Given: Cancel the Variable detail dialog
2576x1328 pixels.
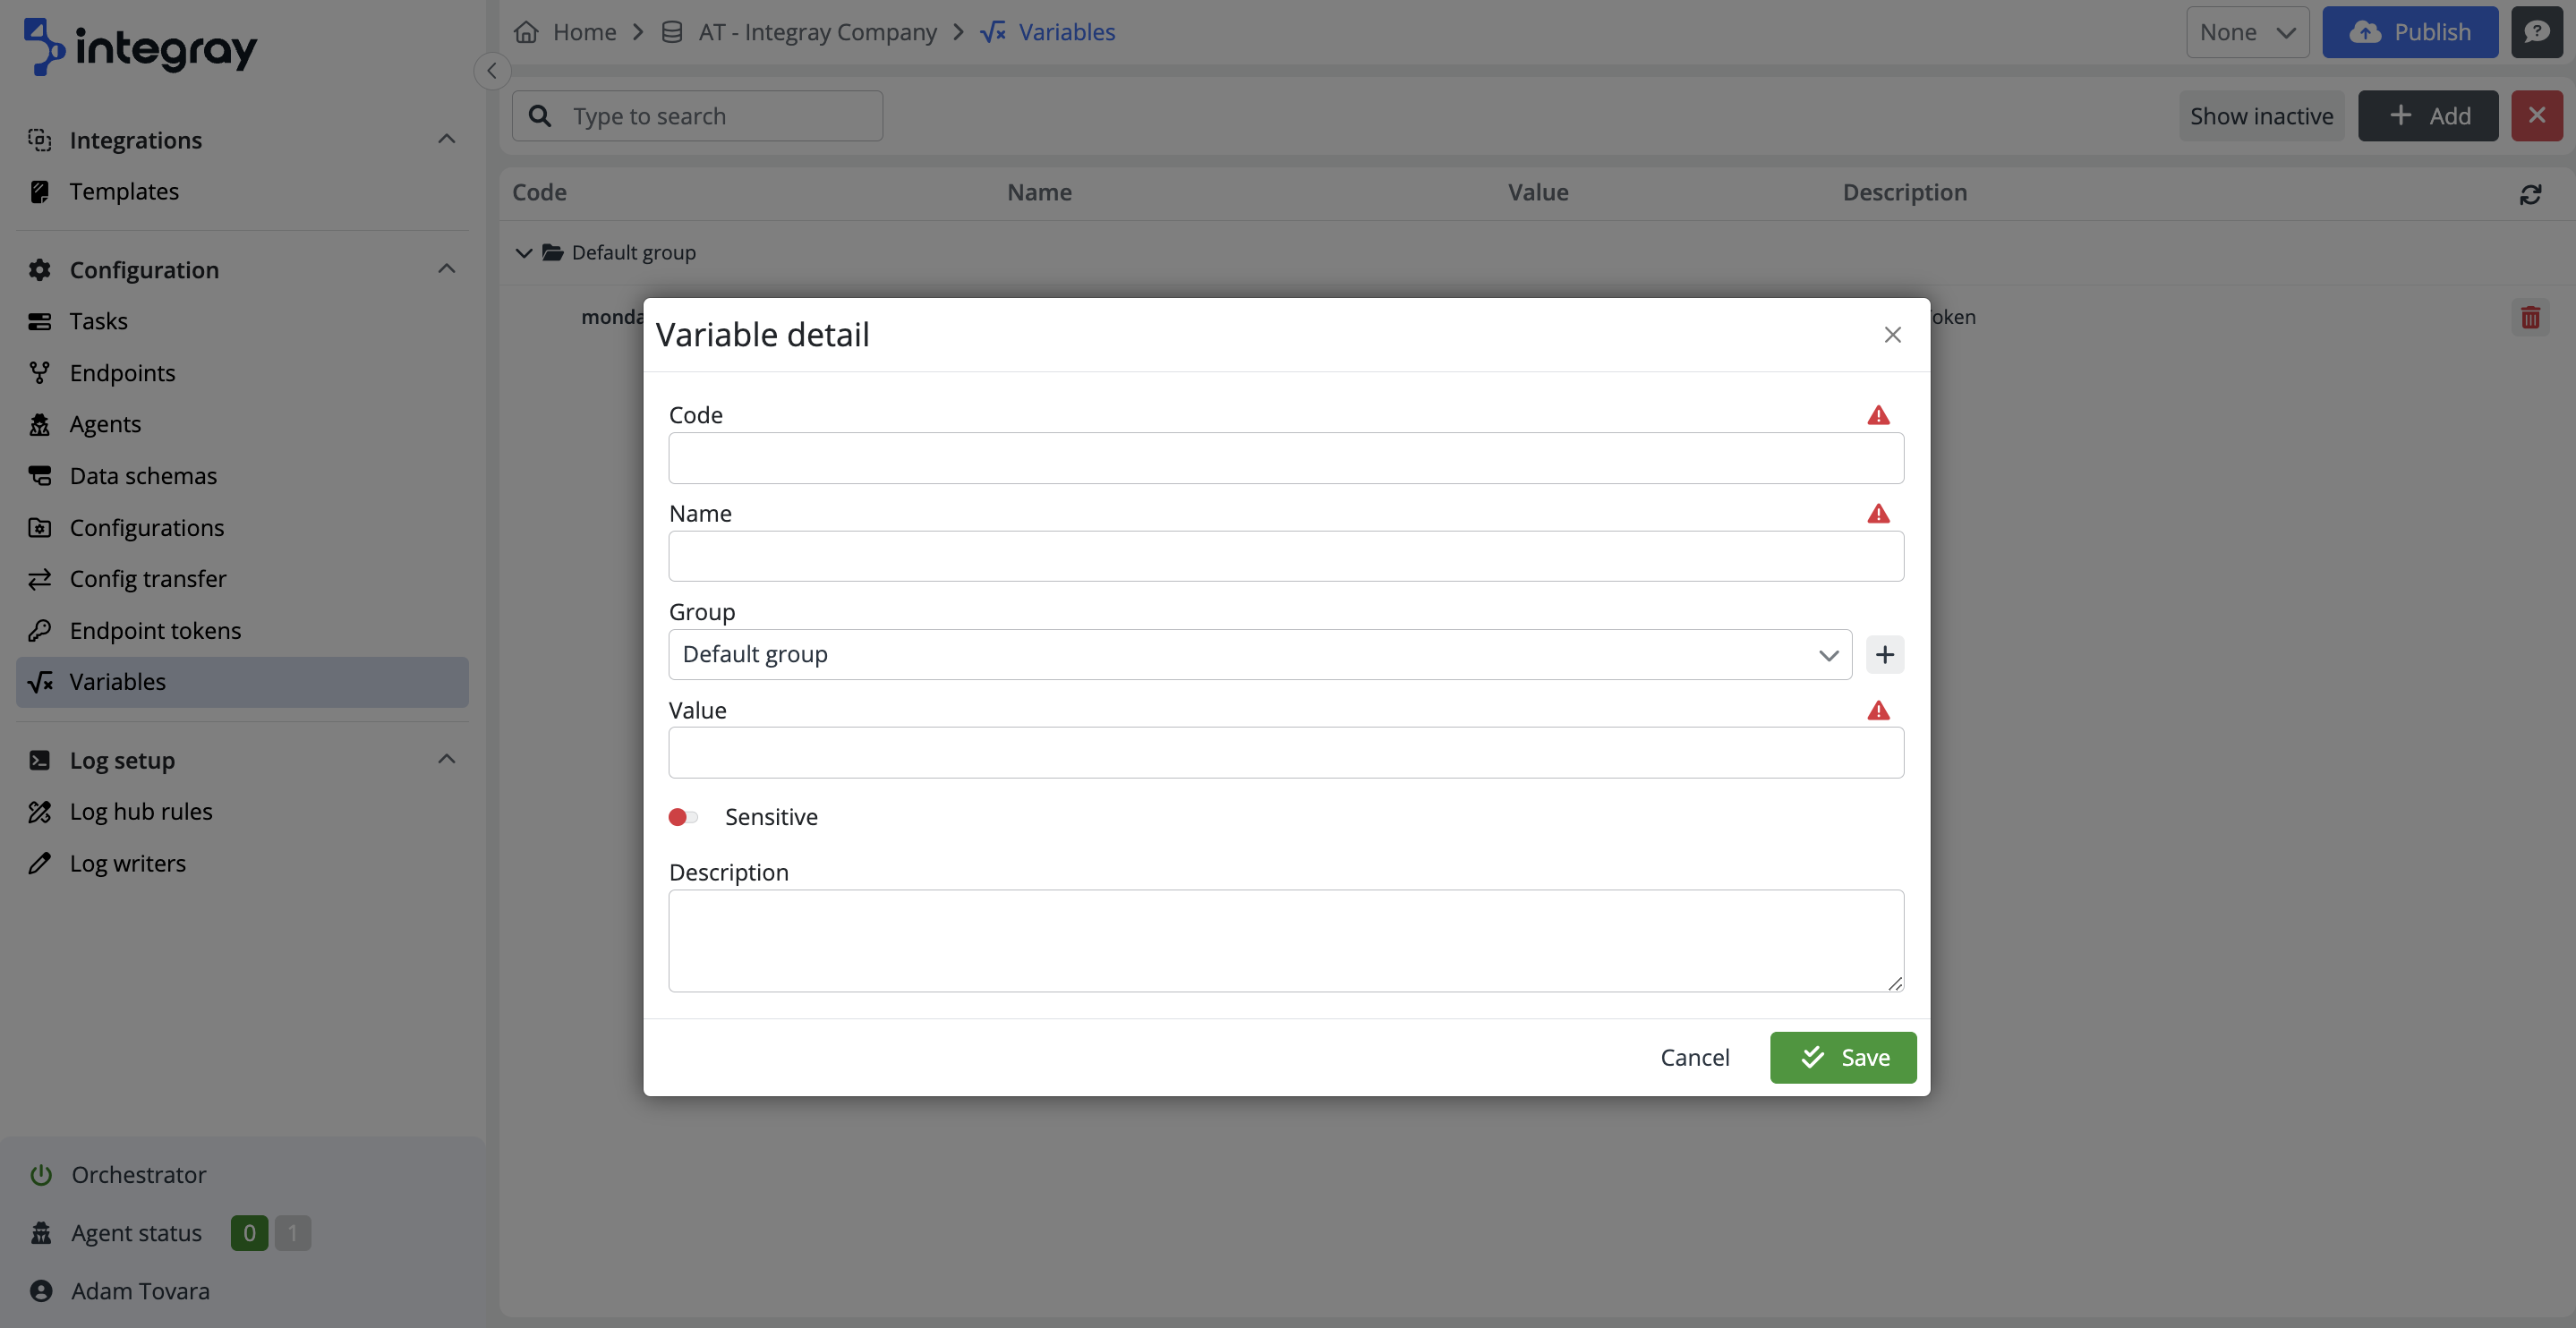Looking at the screenshot, I should [1694, 1058].
